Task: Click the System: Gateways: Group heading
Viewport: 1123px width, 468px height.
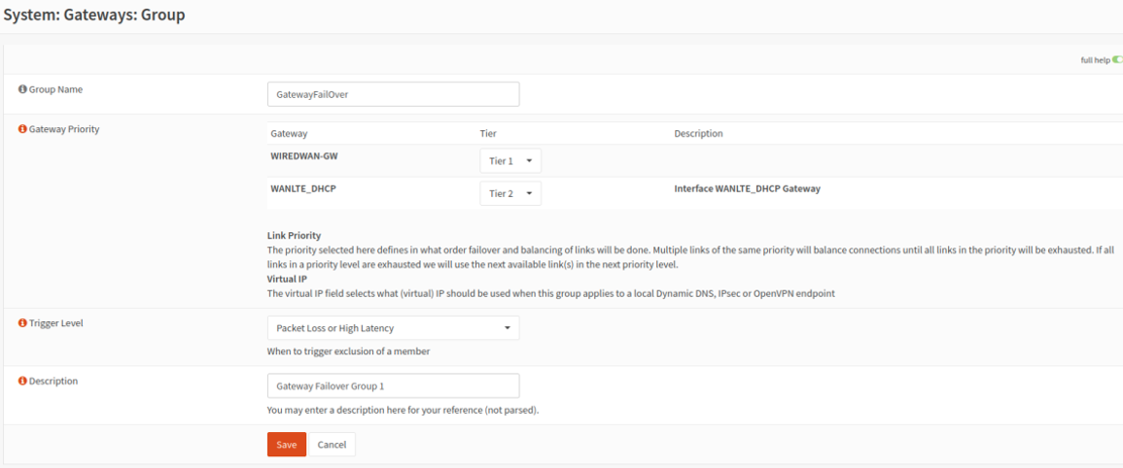Action: (94, 15)
